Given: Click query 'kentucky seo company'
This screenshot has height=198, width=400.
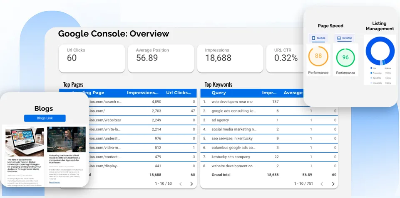Looking at the screenshot, I should [231, 157].
